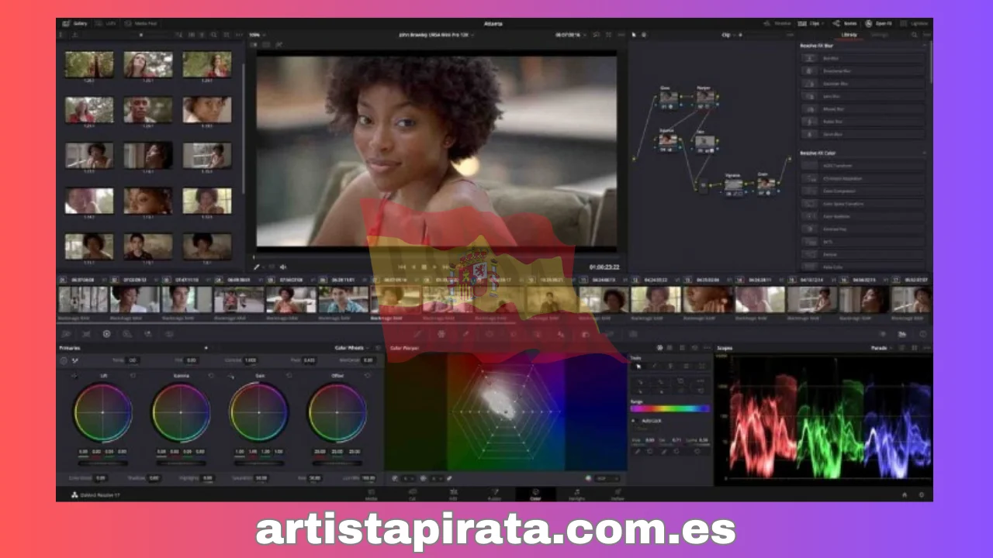Screen dimensions: 993x558
Task: Click the Saturation value field
Action: point(262,478)
